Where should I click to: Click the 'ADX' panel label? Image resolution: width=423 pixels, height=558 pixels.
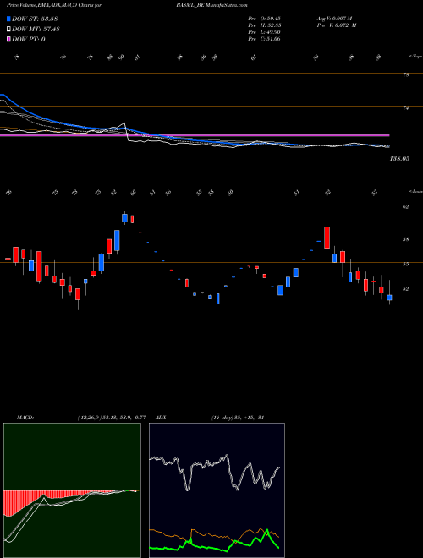click(x=161, y=418)
